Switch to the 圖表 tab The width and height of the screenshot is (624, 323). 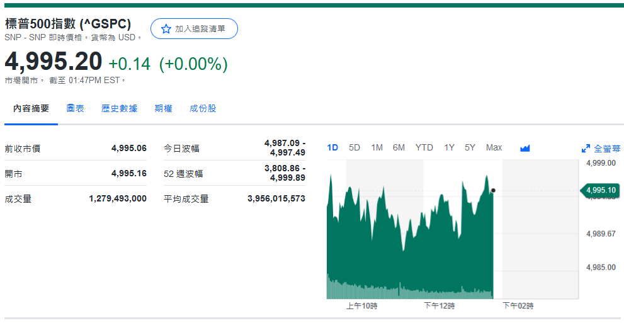pos(76,108)
